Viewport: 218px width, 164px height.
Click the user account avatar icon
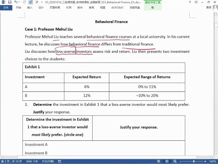pos(216,7)
